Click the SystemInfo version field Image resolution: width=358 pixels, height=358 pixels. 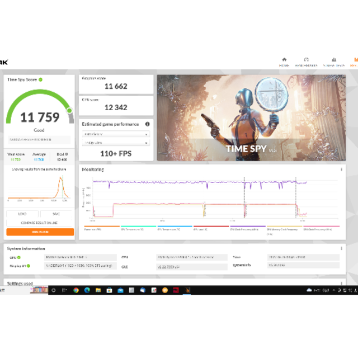303,265
